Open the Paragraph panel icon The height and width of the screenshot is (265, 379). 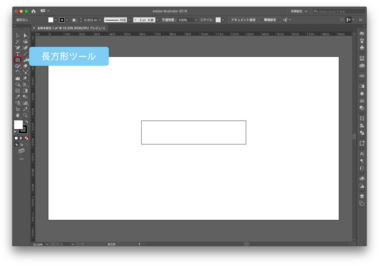tap(362, 161)
